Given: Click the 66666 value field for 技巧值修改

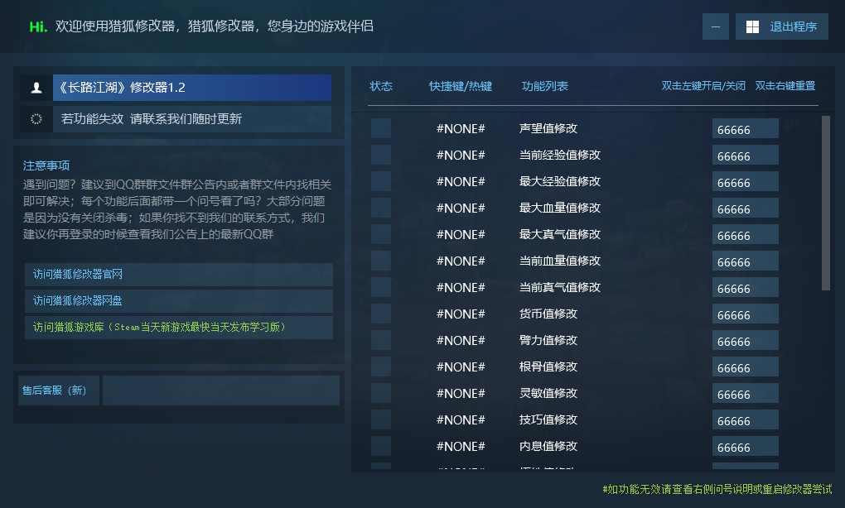Looking at the screenshot, I should click(746, 419).
